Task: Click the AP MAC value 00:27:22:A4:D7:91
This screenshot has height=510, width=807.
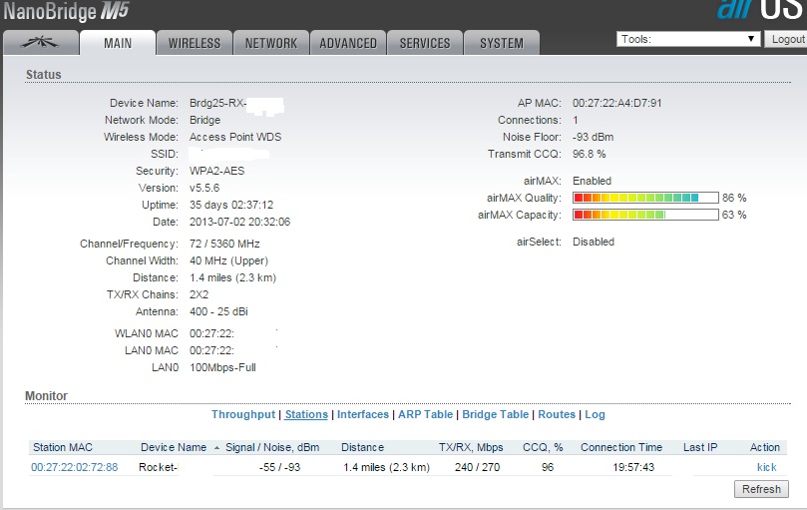Action: 617,103
